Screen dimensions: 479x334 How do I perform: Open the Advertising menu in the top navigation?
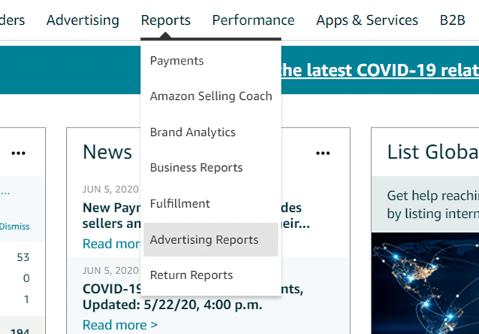(83, 20)
